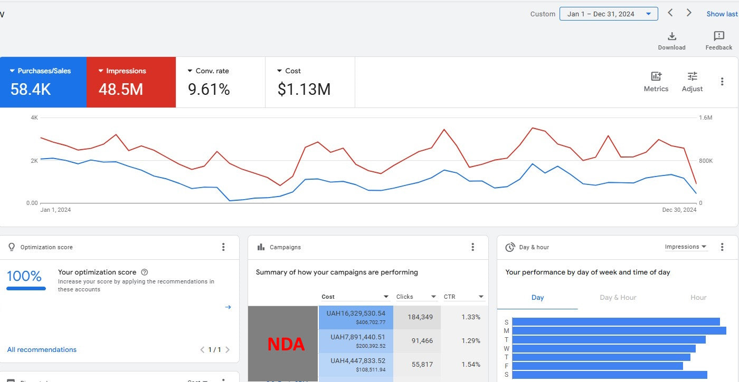Open the Feedback icon
Screen dimensions: 739x382
click(x=718, y=36)
